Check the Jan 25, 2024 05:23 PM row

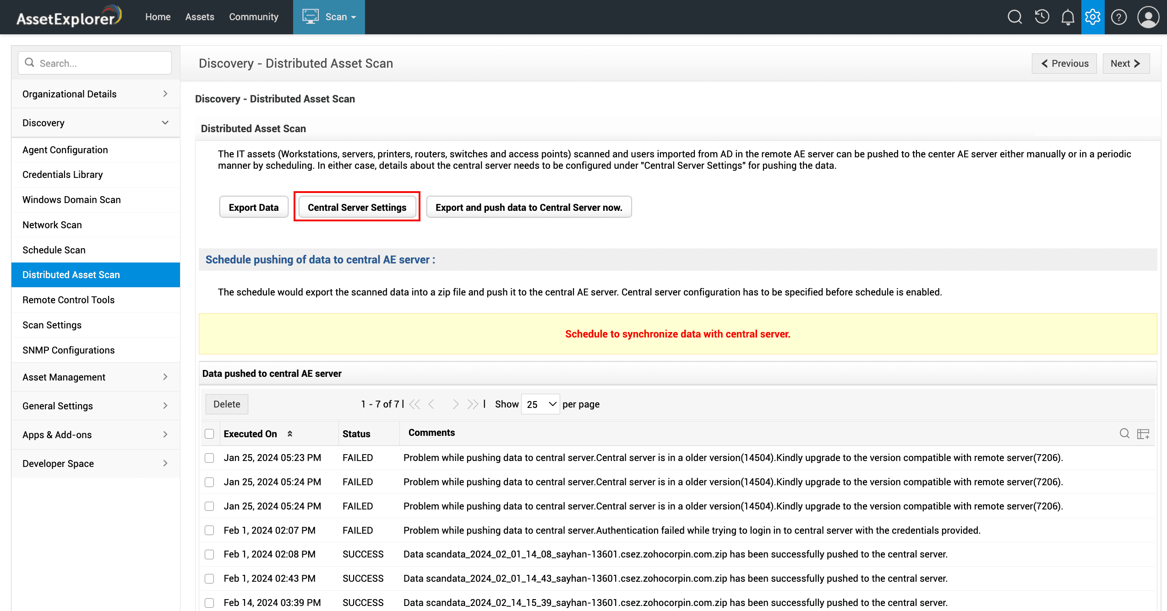tap(209, 458)
